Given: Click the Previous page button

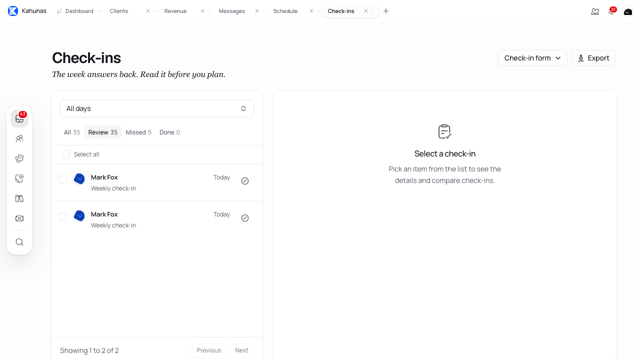Looking at the screenshot, I should pyautogui.click(x=209, y=350).
